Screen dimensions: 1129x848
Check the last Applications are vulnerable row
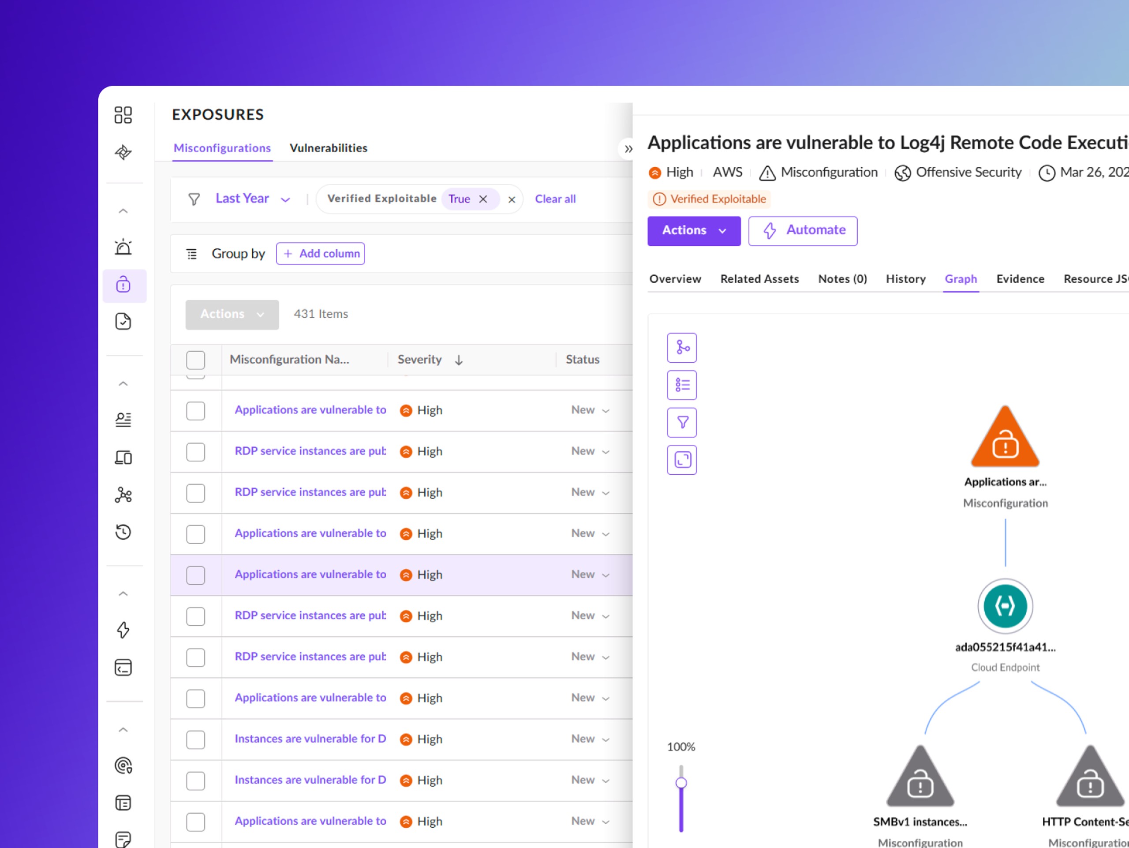(195, 822)
